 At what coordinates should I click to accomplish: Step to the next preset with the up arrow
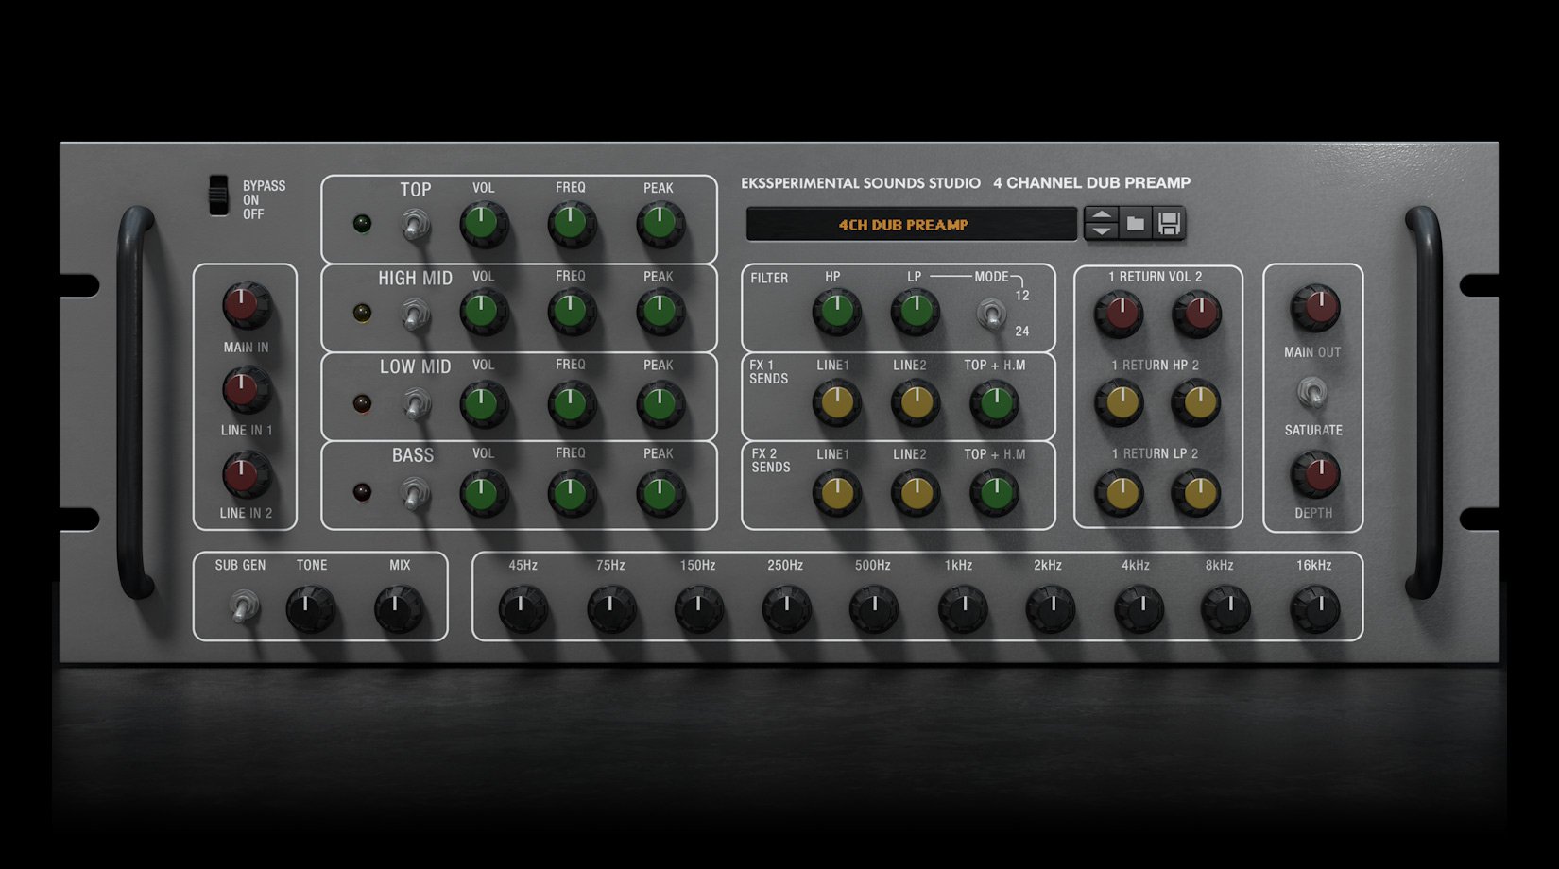coord(1102,216)
